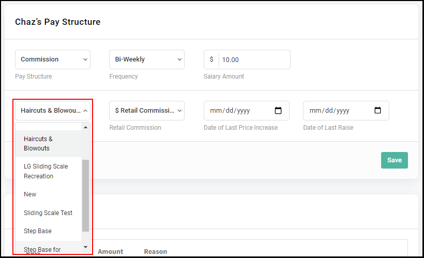424x258 pixels.
Task: Select the Step Base option
Action: coord(49,231)
